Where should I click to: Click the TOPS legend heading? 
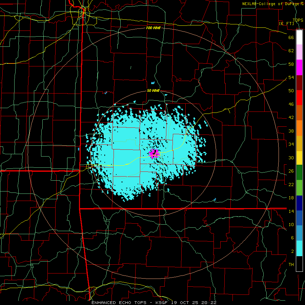[x=298, y=20]
